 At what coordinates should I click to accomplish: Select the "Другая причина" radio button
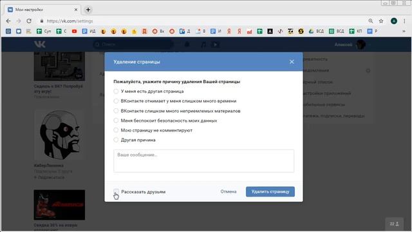(116, 140)
